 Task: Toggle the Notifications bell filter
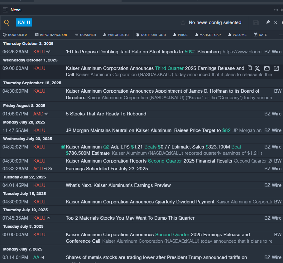tap(151, 35)
